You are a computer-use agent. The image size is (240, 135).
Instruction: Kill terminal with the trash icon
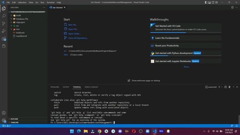point(229,87)
